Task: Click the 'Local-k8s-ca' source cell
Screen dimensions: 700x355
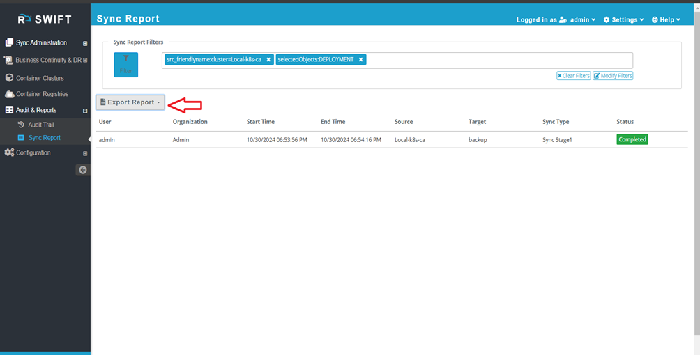Action: pyautogui.click(x=410, y=140)
